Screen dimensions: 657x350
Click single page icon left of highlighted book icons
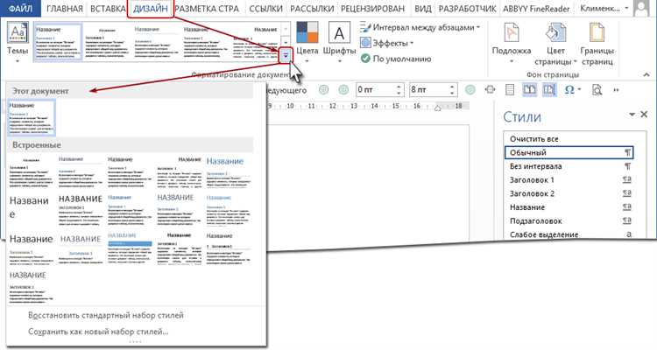click(x=510, y=89)
